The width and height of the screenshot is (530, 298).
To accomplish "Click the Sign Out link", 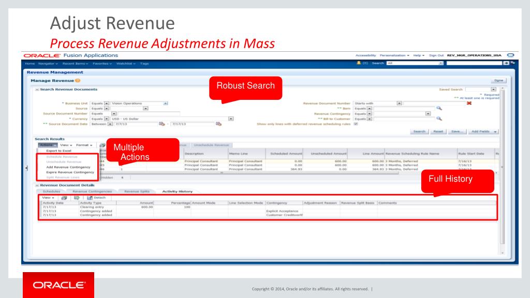I will click(x=436, y=55).
